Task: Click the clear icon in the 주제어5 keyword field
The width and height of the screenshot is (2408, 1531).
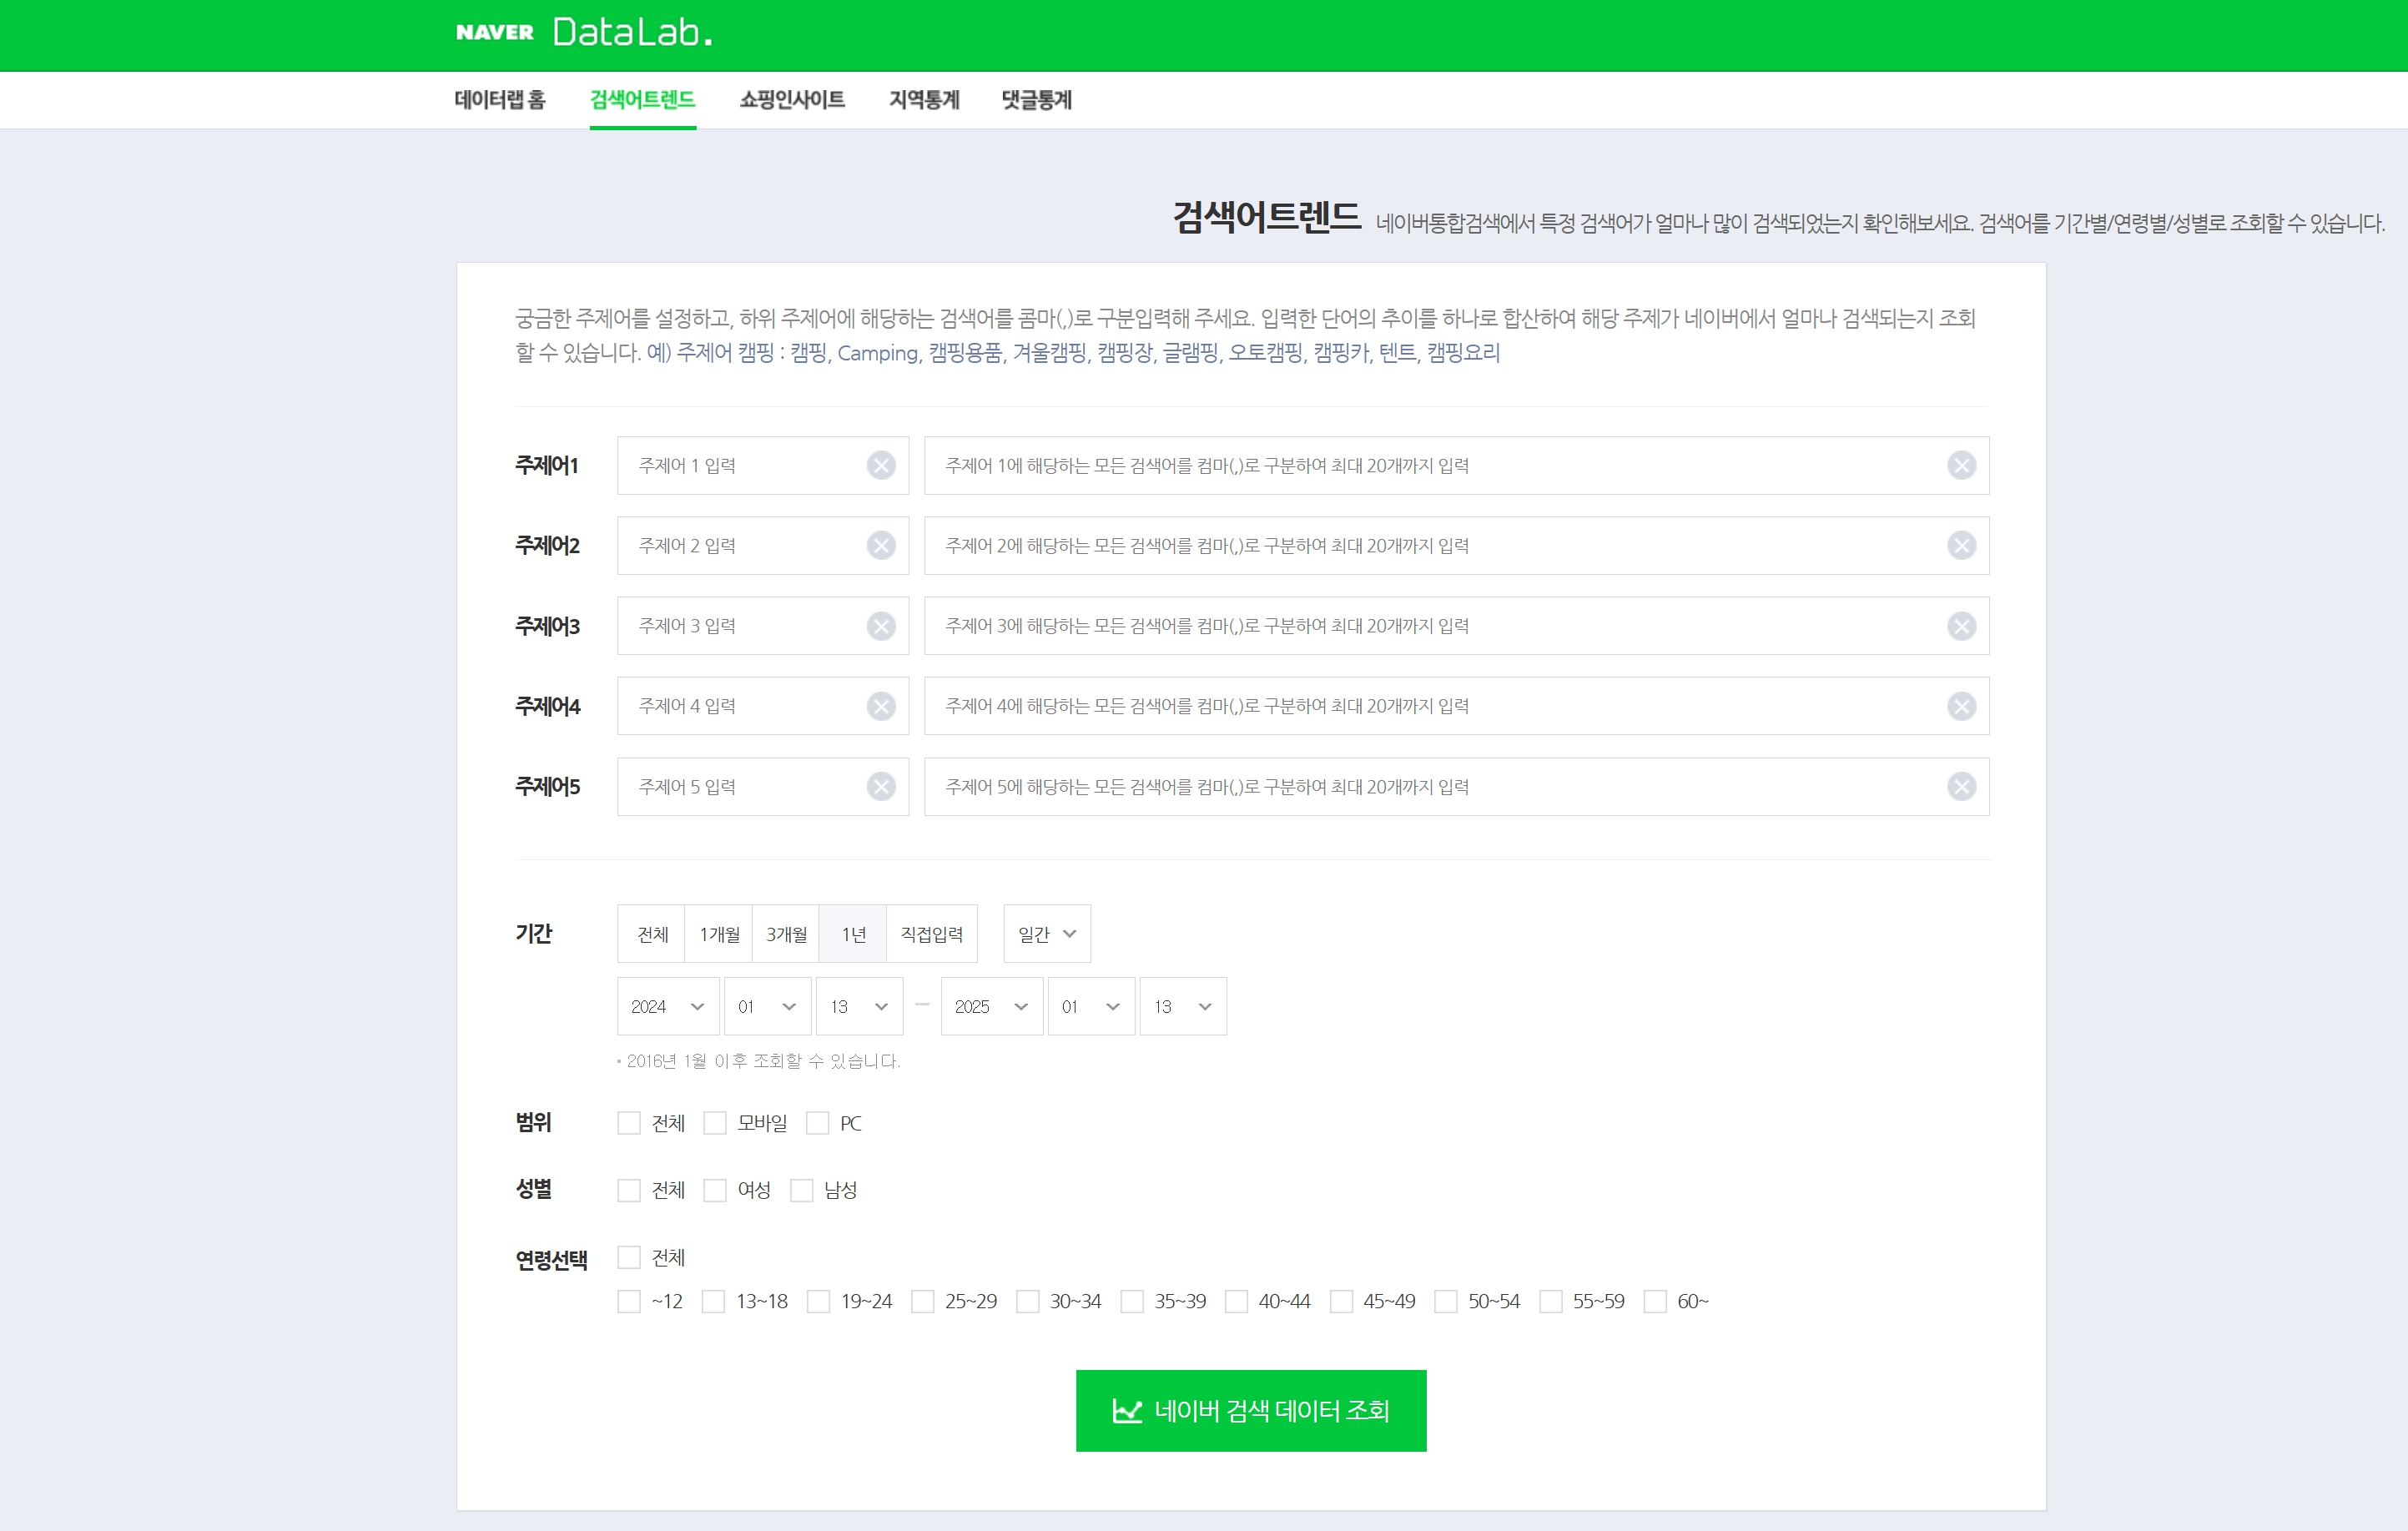Action: [1960, 786]
